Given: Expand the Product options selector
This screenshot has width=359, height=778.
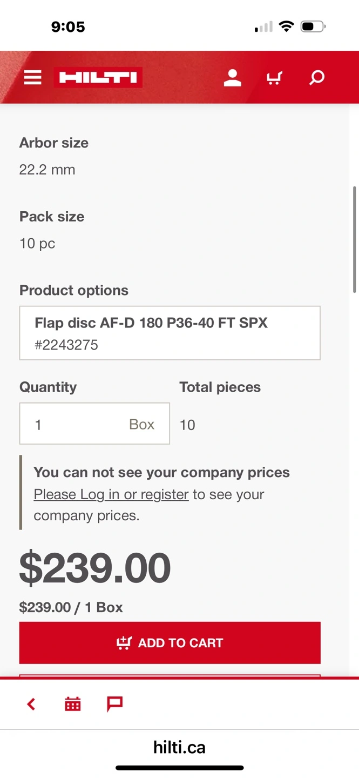Looking at the screenshot, I should click(170, 333).
